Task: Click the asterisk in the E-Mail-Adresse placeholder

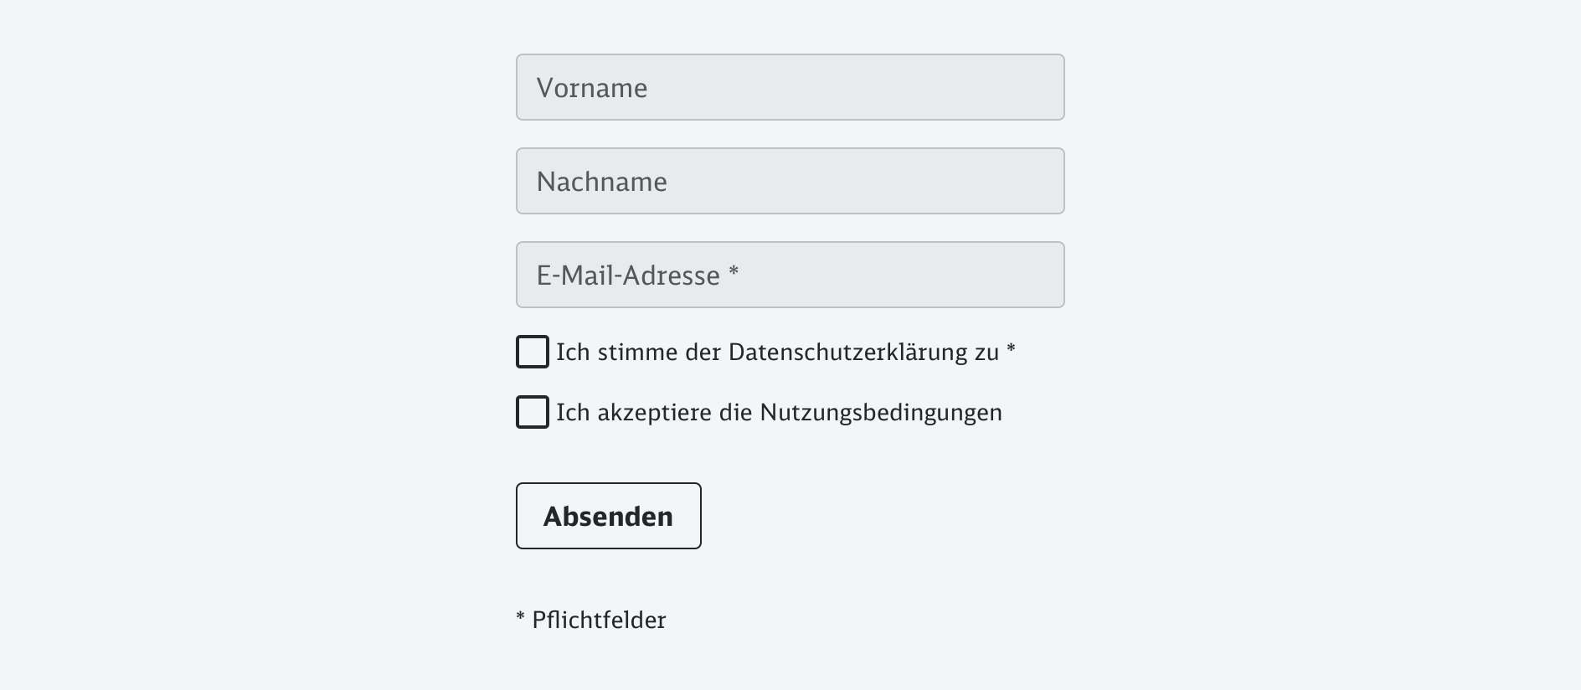Action: [734, 272]
